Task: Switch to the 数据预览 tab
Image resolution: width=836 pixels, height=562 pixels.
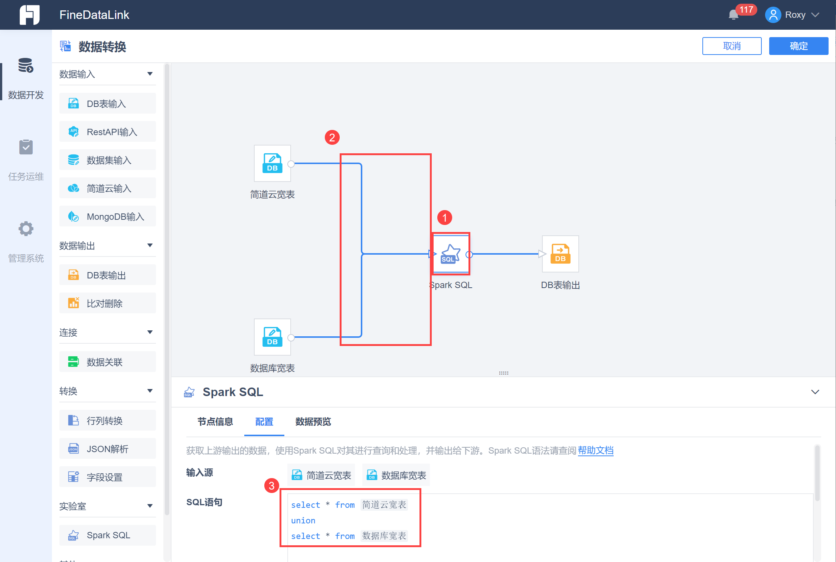Action: click(313, 422)
